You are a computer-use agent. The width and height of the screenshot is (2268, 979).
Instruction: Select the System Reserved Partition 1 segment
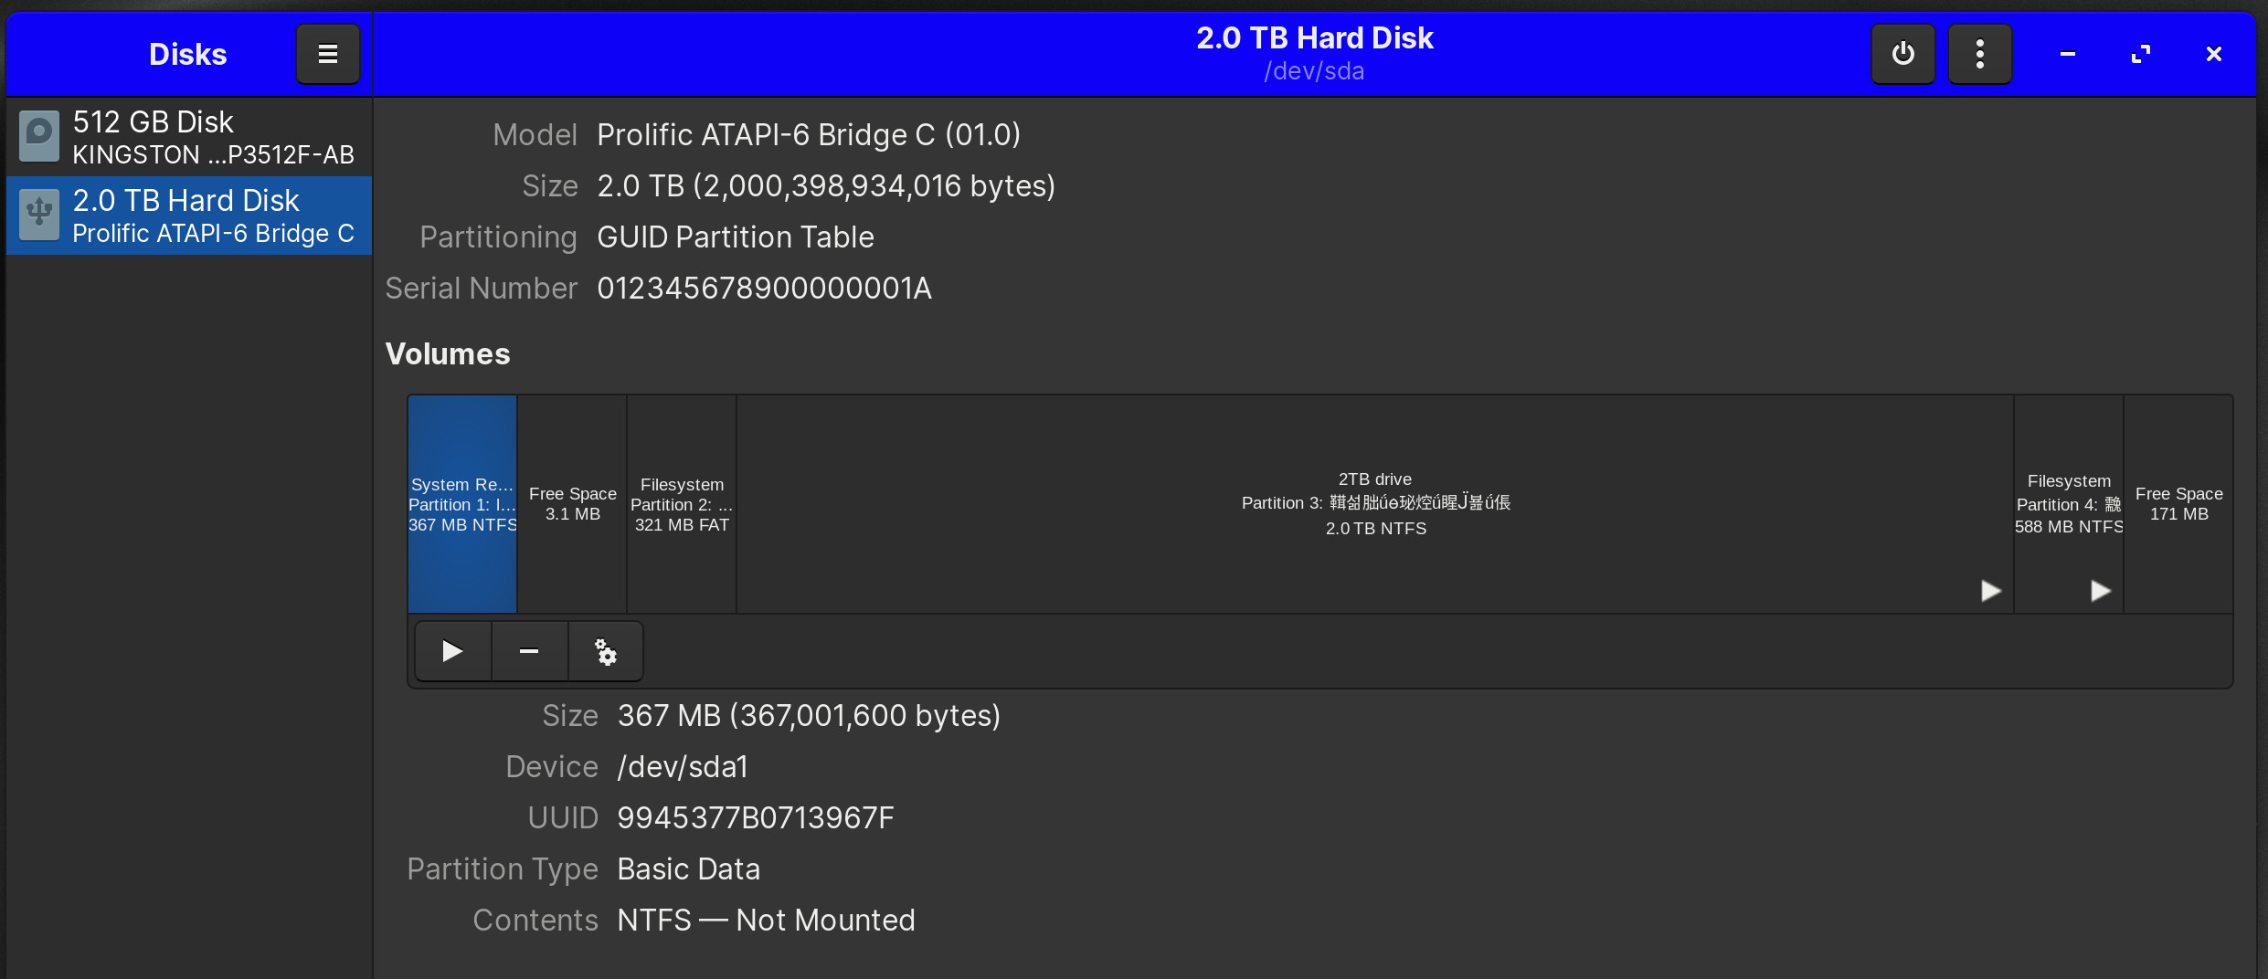[462, 502]
